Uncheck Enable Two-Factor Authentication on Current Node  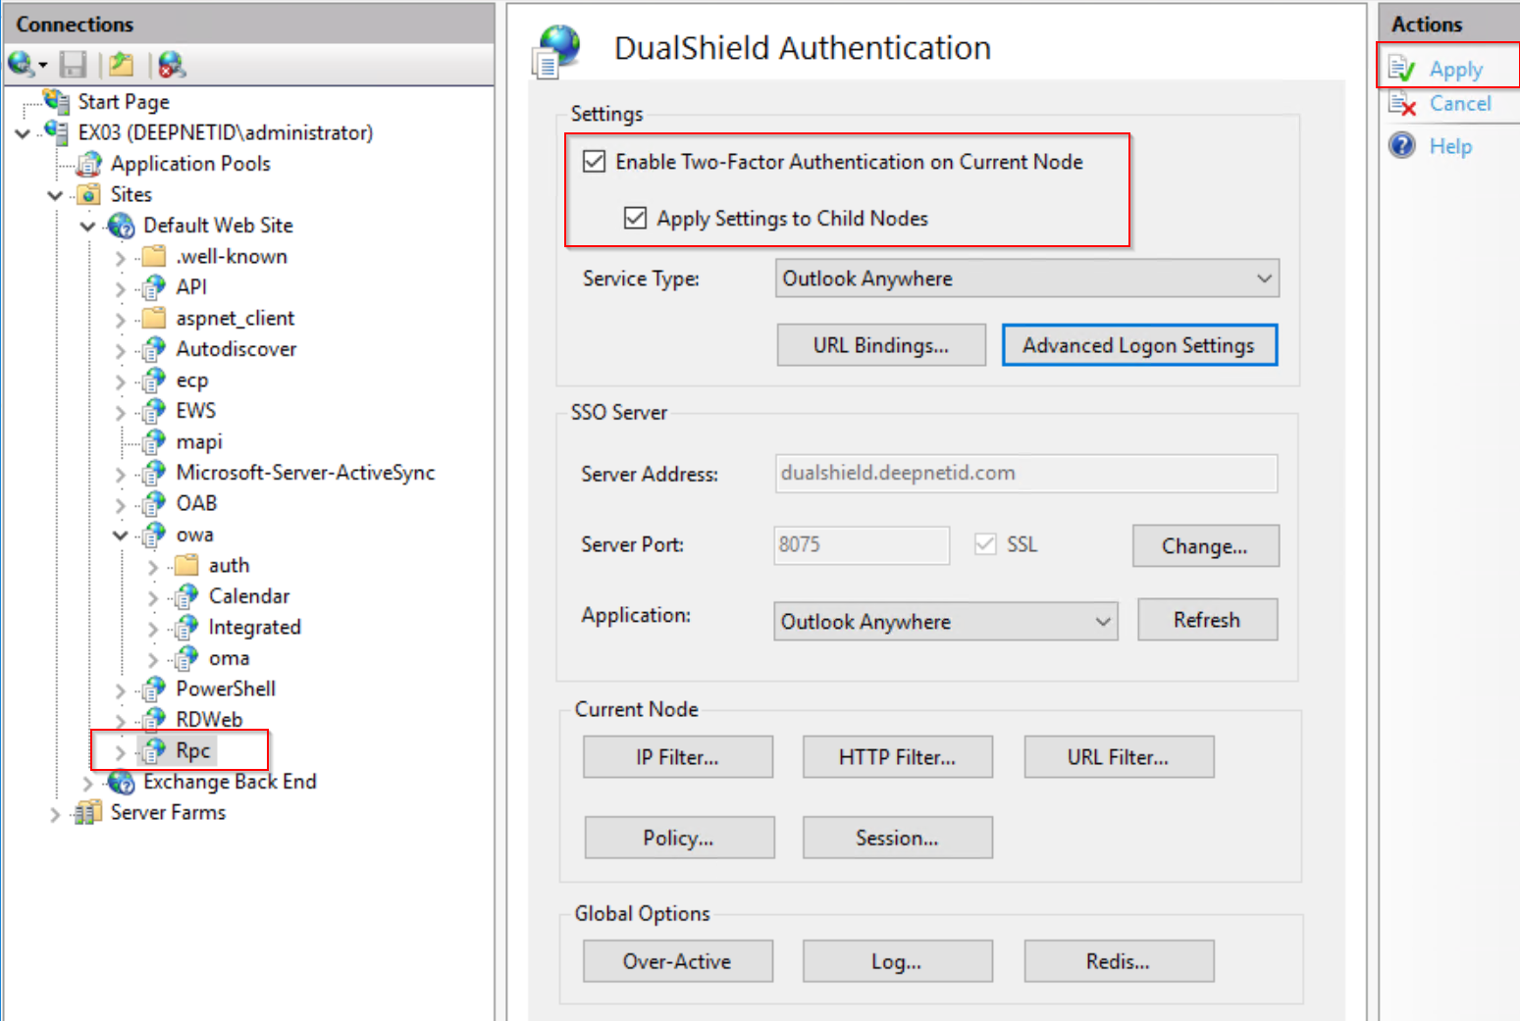point(595,161)
